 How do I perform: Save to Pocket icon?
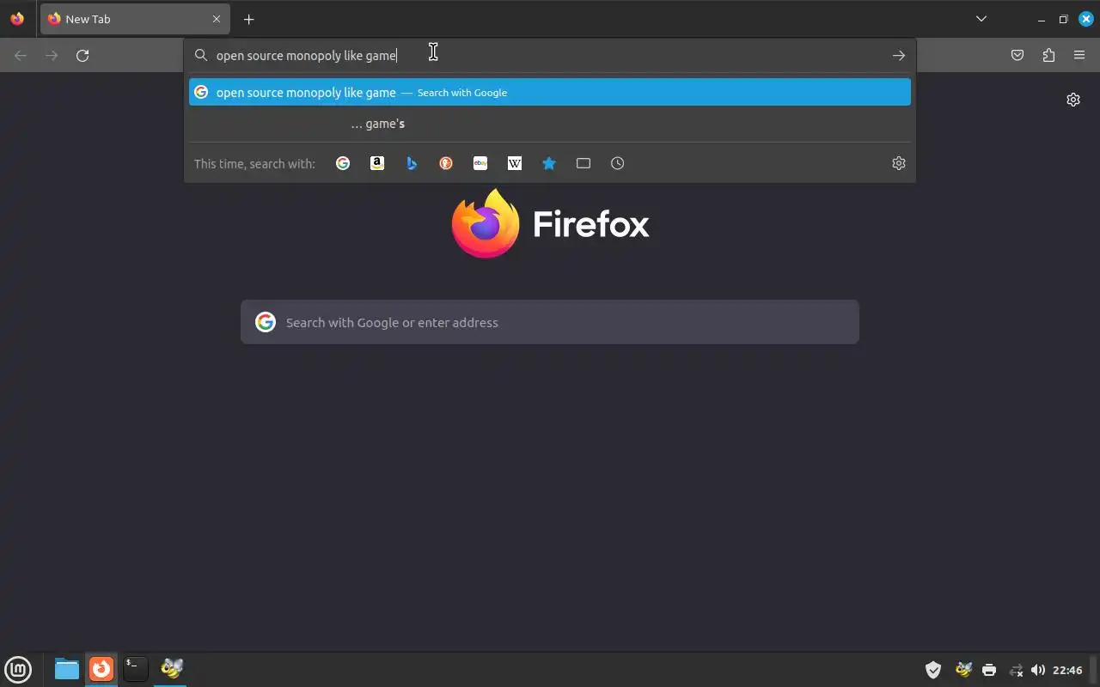1017,55
